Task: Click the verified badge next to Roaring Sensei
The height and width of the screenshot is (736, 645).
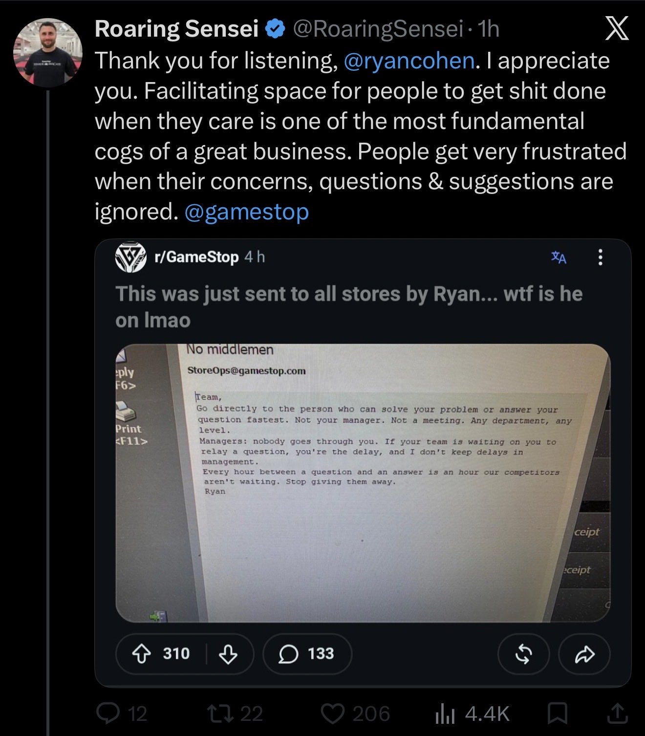Action: click(x=275, y=29)
